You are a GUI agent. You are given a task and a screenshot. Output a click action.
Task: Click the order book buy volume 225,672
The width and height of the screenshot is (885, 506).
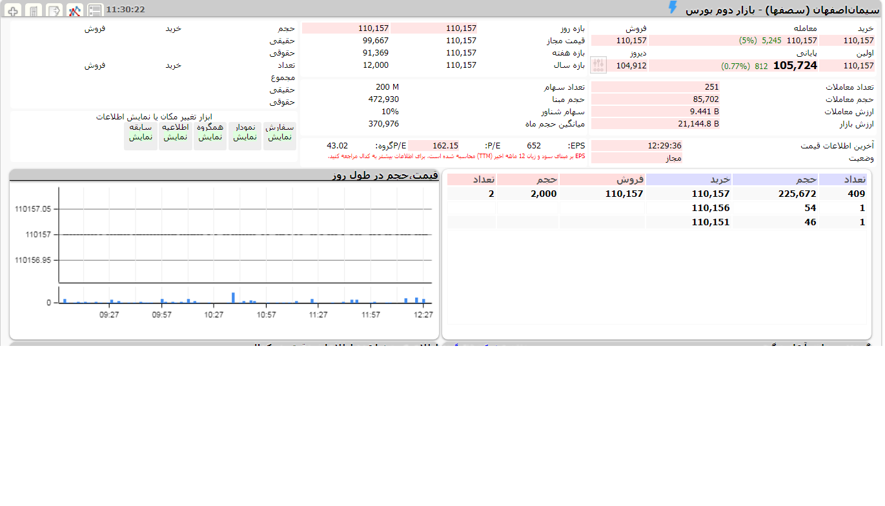[x=799, y=194]
